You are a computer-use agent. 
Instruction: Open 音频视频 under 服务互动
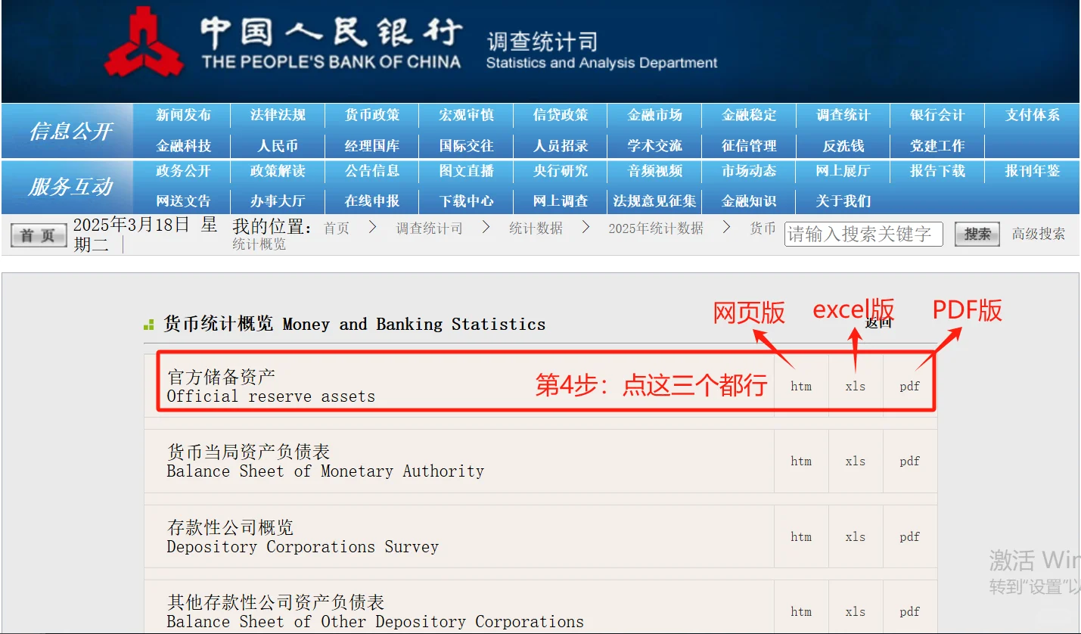click(x=655, y=171)
